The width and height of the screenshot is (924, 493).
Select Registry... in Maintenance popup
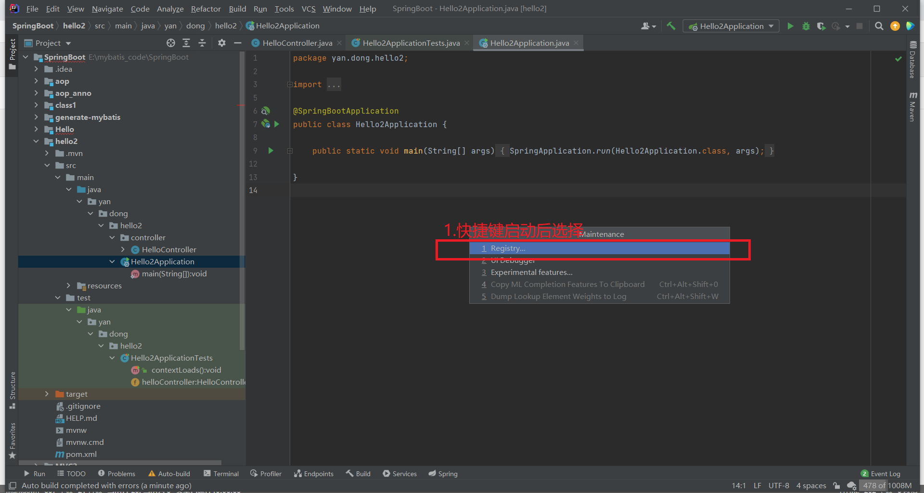pos(599,248)
